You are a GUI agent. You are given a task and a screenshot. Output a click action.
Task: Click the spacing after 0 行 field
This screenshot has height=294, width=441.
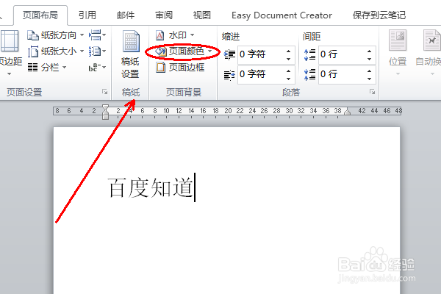[x=347, y=74]
